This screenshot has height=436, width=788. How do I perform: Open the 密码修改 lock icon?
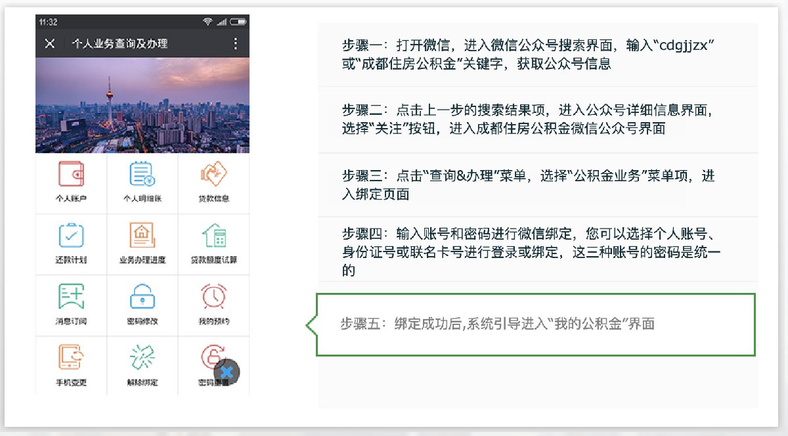142,296
